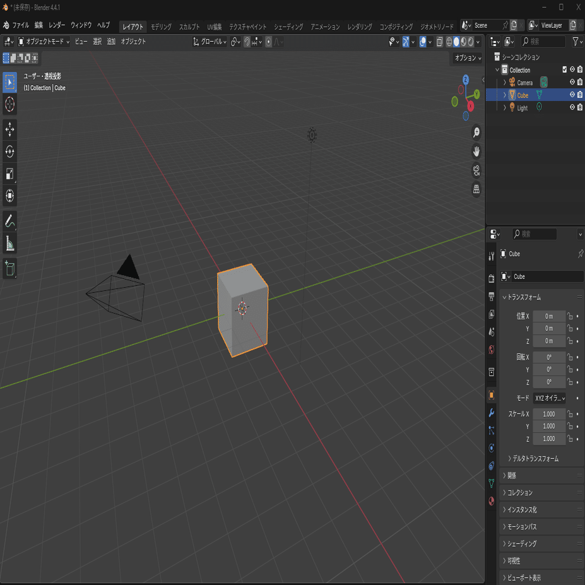Viewport: 585px width, 585px height.
Task: Hide the Cube using its eye icon
Action: 572,95
